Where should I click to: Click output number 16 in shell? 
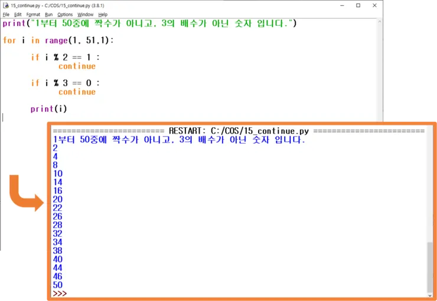58,191
